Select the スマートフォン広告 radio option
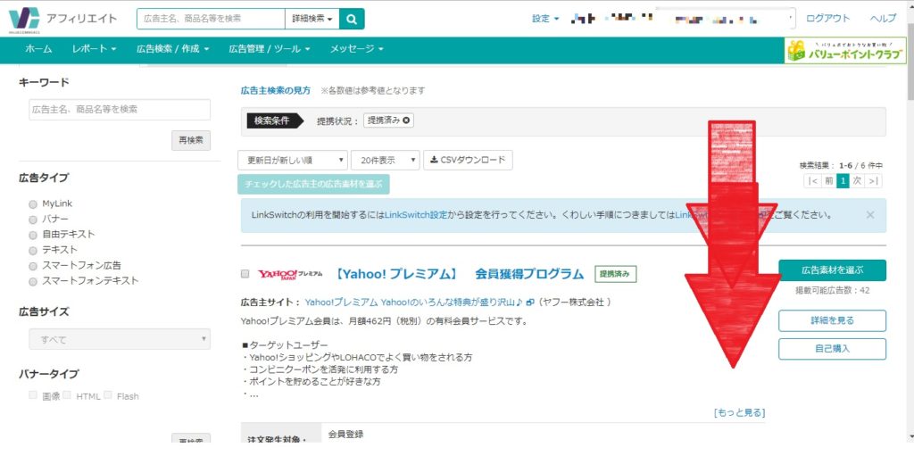Viewport: 914px width, 456px height. tap(33, 265)
